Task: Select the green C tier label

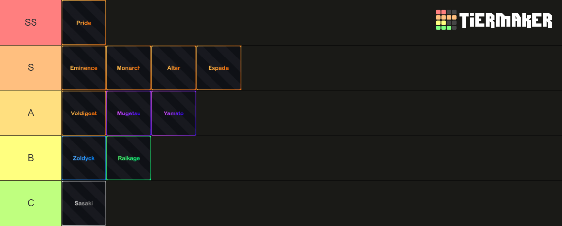Action: click(x=31, y=203)
